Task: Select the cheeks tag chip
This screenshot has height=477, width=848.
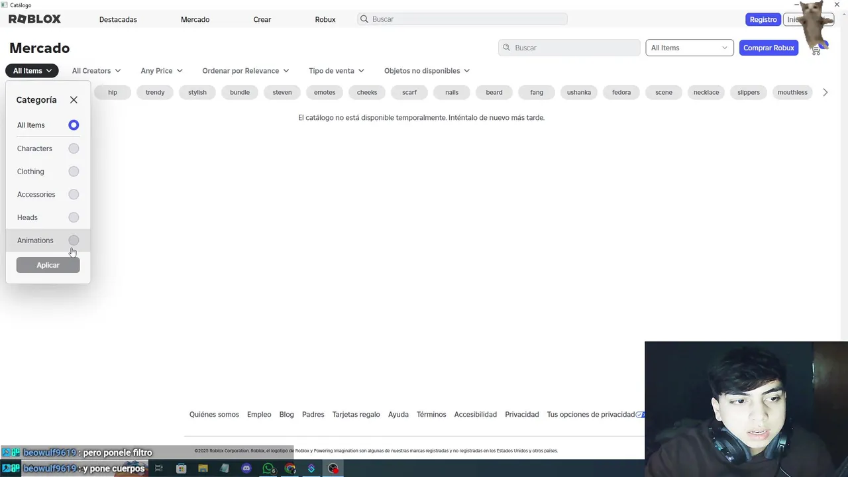Action: coord(367,92)
